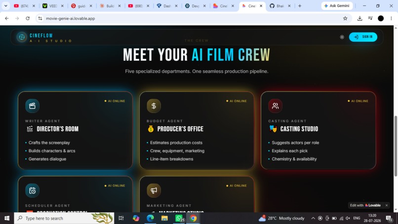Open the Producer's Office card title
The width and height of the screenshot is (398, 224).
click(x=180, y=129)
